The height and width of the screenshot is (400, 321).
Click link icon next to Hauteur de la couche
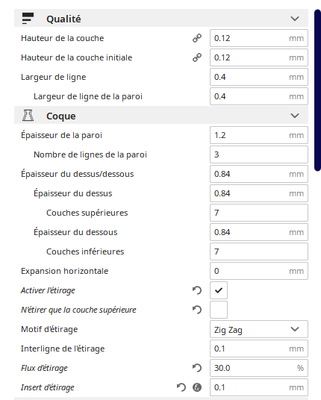[x=197, y=38]
